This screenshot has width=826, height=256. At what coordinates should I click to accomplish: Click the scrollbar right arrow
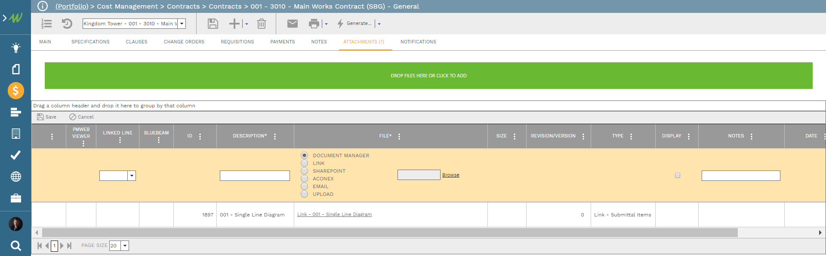tap(820, 233)
